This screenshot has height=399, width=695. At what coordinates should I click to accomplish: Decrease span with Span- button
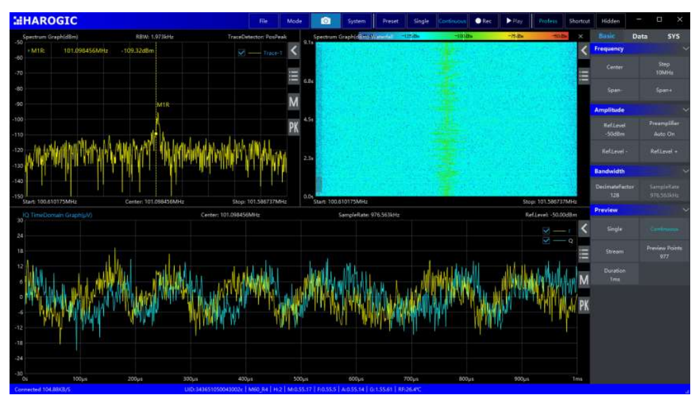pyautogui.click(x=614, y=90)
